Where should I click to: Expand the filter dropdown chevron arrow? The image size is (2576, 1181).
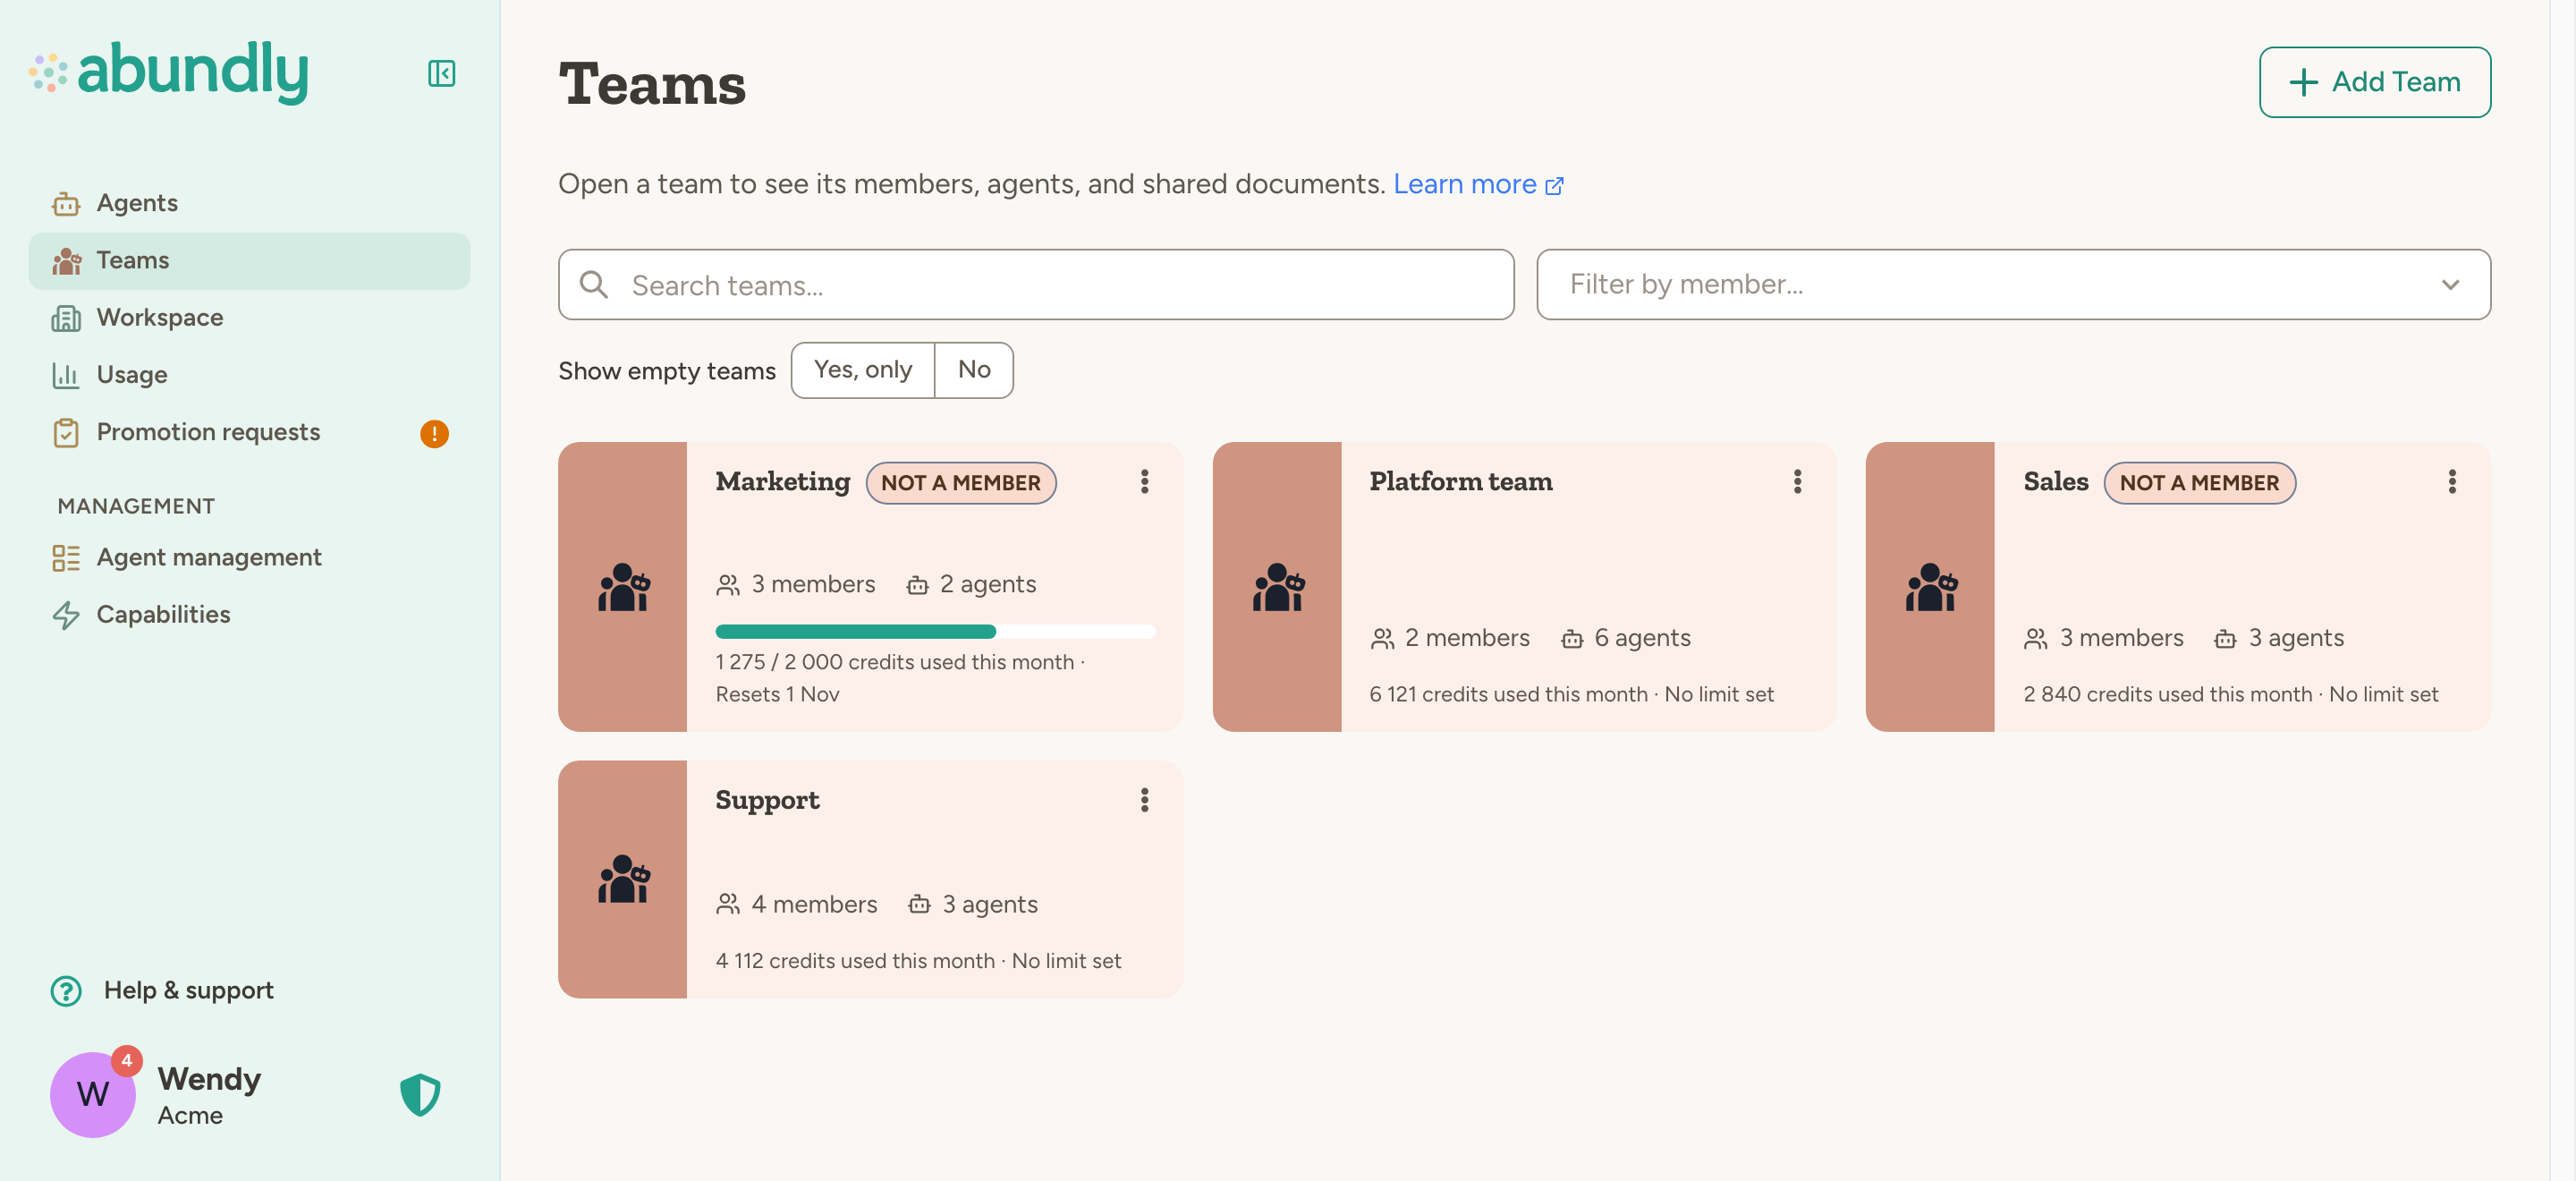(2450, 285)
